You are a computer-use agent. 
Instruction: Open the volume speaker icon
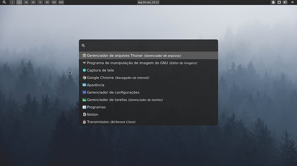click(285, 2)
